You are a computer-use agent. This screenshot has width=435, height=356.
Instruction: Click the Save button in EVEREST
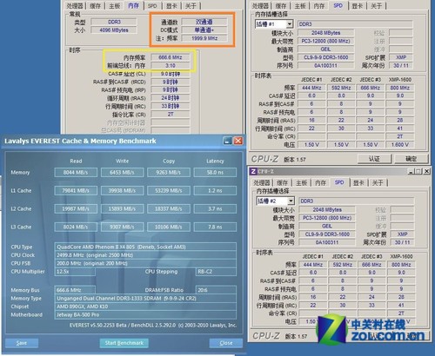pyautogui.click(x=22, y=343)
